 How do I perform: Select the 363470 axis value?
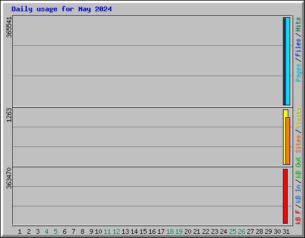9,178
